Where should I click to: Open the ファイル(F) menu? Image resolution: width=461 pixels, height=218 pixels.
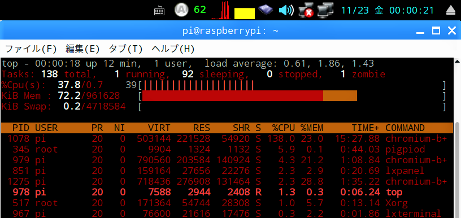(31, 49)
